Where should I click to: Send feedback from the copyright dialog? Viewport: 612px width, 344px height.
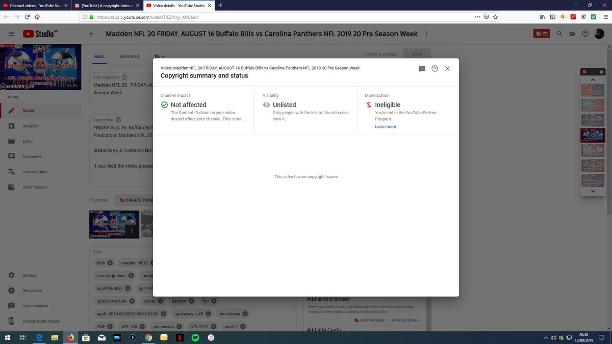(422, 69)
